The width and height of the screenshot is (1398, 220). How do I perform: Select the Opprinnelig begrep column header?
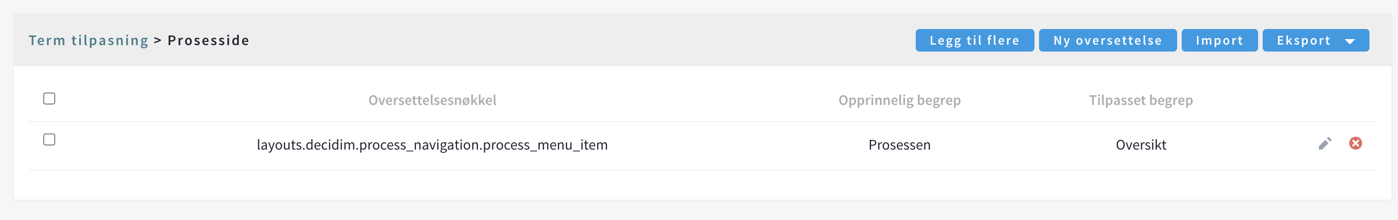[899, 100]
